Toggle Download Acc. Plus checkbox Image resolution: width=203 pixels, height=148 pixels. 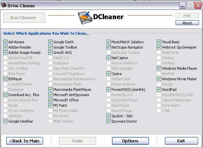pyautogui.click(x=5, y=95)
